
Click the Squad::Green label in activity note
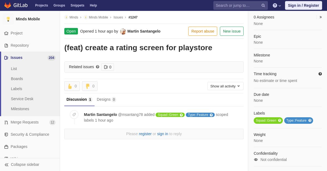pos(170,115)
